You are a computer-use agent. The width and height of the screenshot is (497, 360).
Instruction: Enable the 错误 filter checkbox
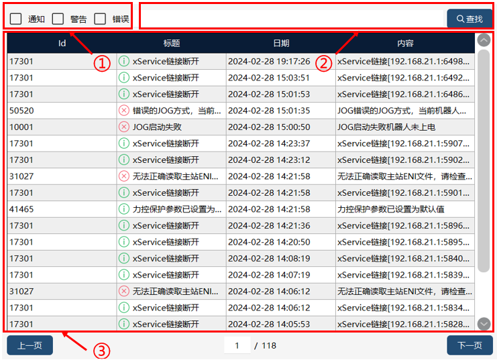pyautogui.click(x=100, y=19)
